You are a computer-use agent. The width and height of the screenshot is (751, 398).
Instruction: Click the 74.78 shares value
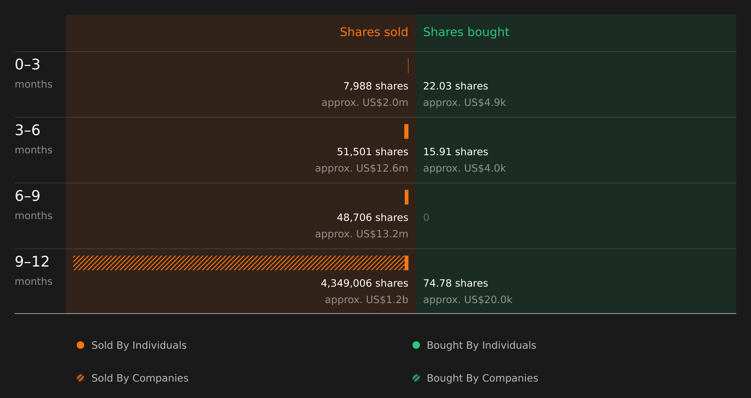coord(456,283)
